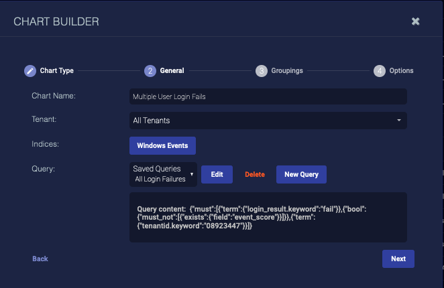Delete the selected saved query

coord(255,175)
